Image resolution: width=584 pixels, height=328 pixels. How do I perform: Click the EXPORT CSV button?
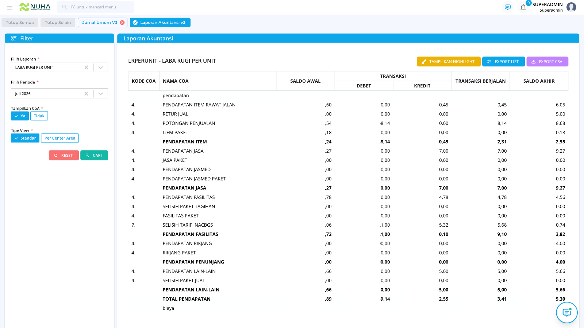(x=547, y=62)
